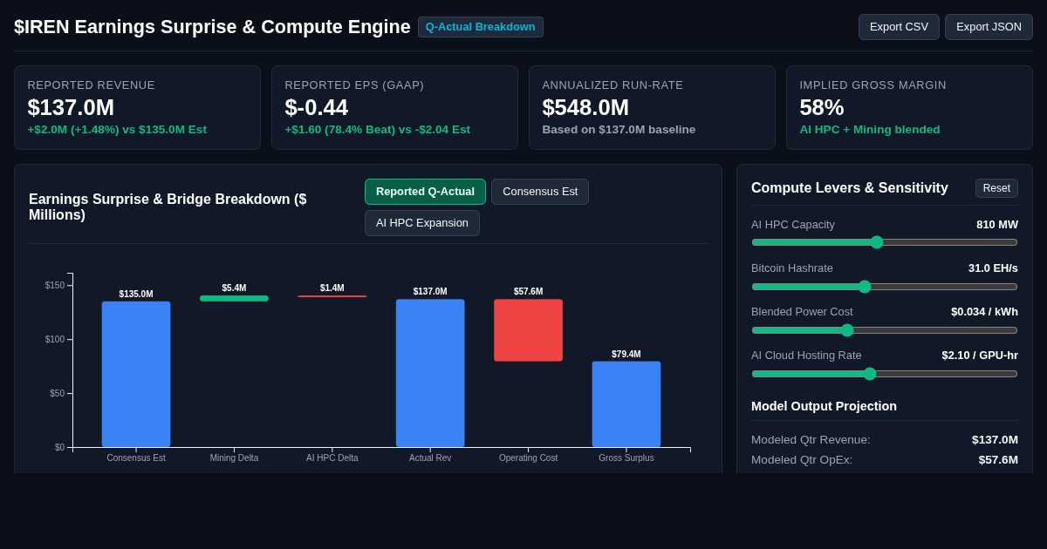
Task: Click the Model Output Projection heading
Action: (824, 406)
